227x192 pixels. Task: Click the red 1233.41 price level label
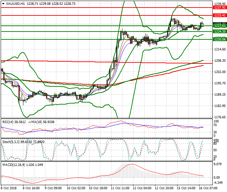(220, 15)
